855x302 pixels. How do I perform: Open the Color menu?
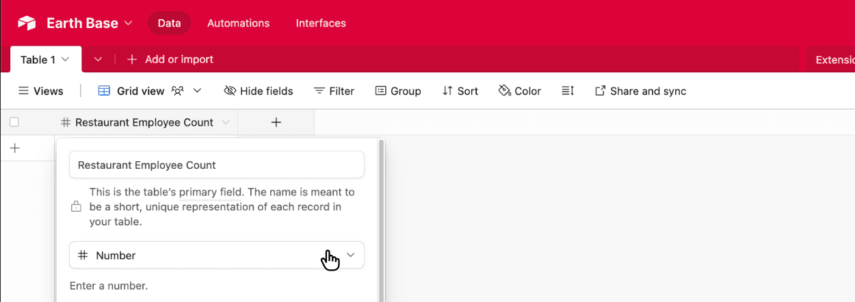click(x=520, y=91)
